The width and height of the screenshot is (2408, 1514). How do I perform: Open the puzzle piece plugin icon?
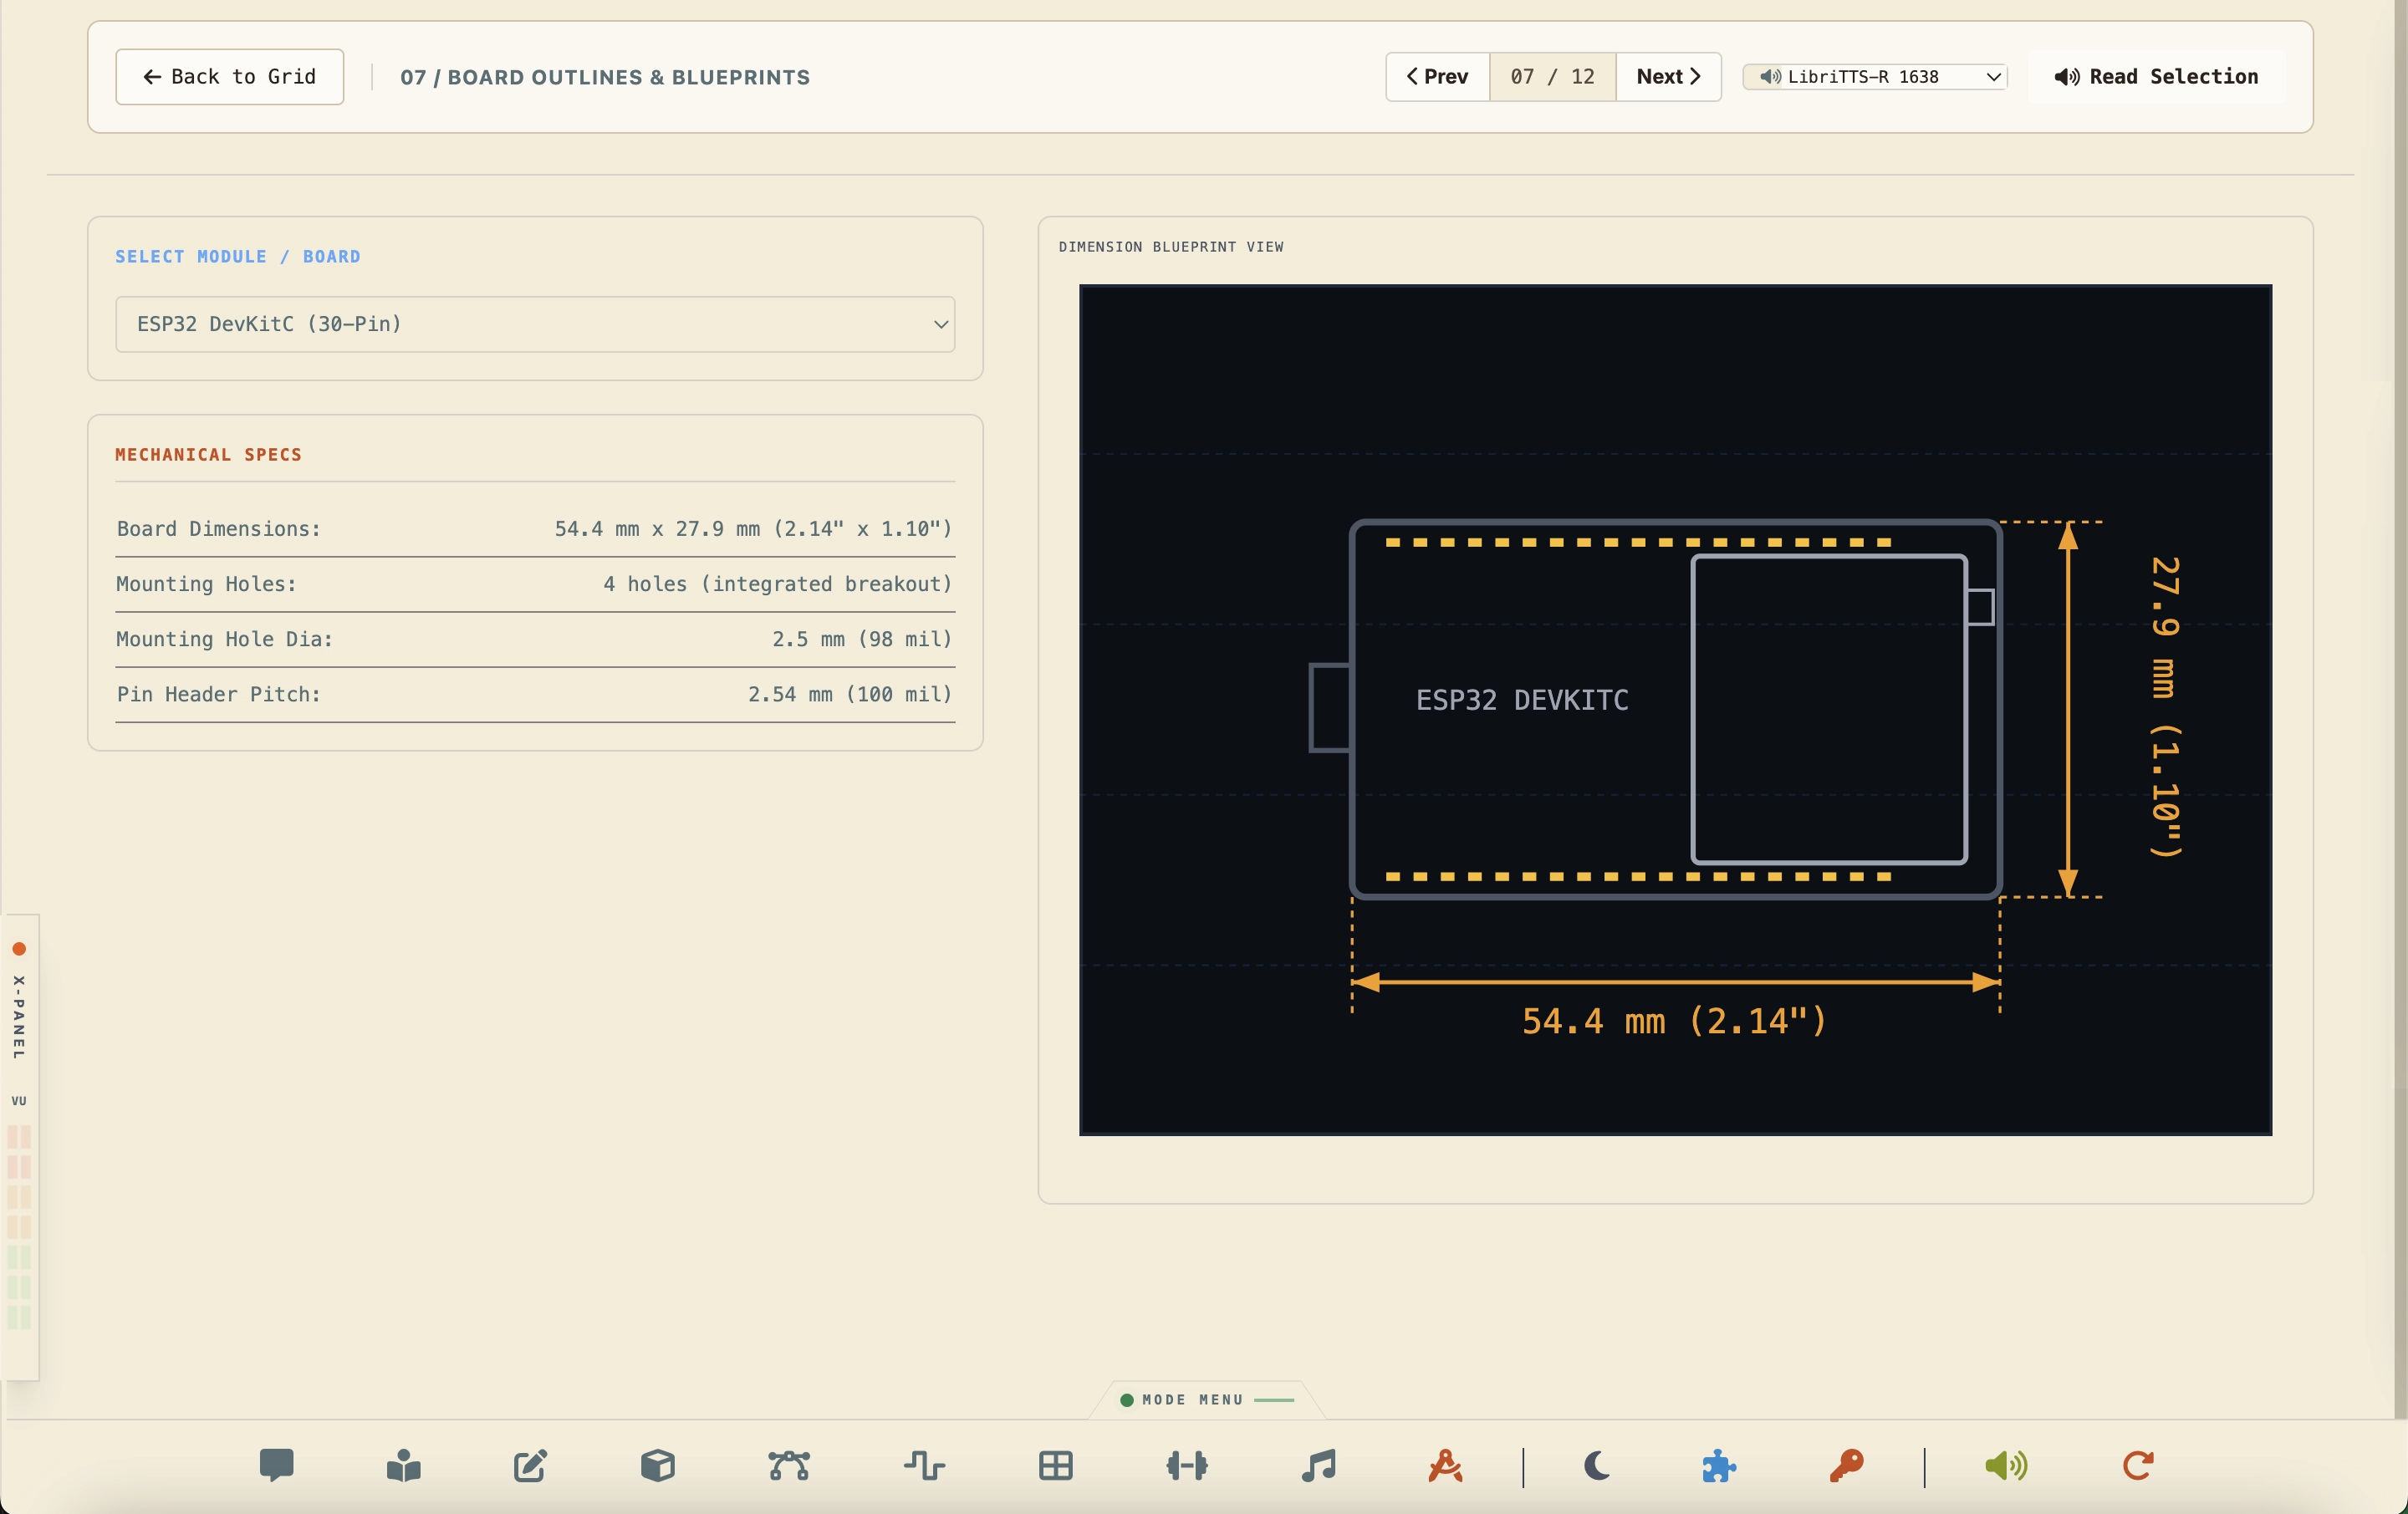tap(1719, 1465)
